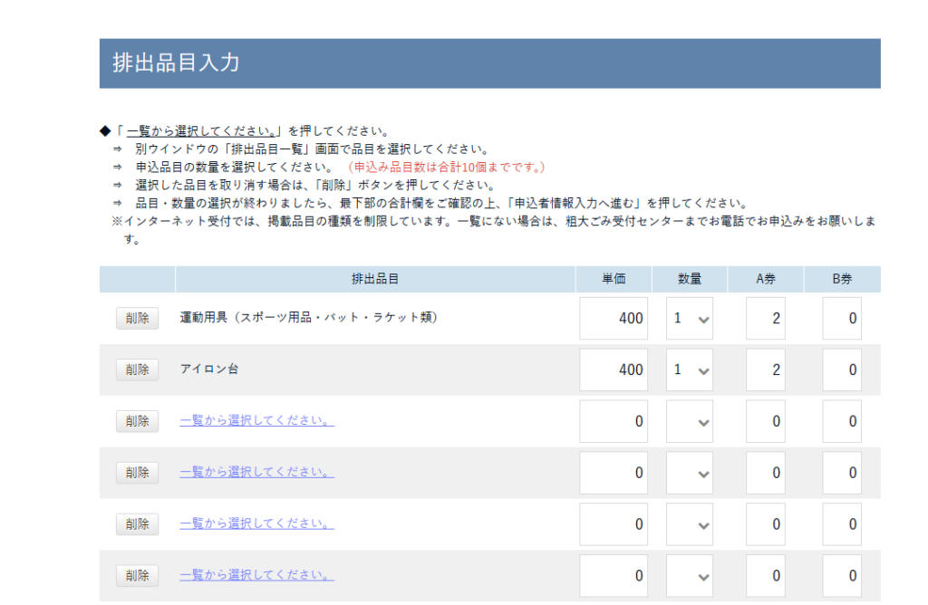Click A券 field in 運動用具 row
Viewport: 928px width, 605px height.
point(765,318)
